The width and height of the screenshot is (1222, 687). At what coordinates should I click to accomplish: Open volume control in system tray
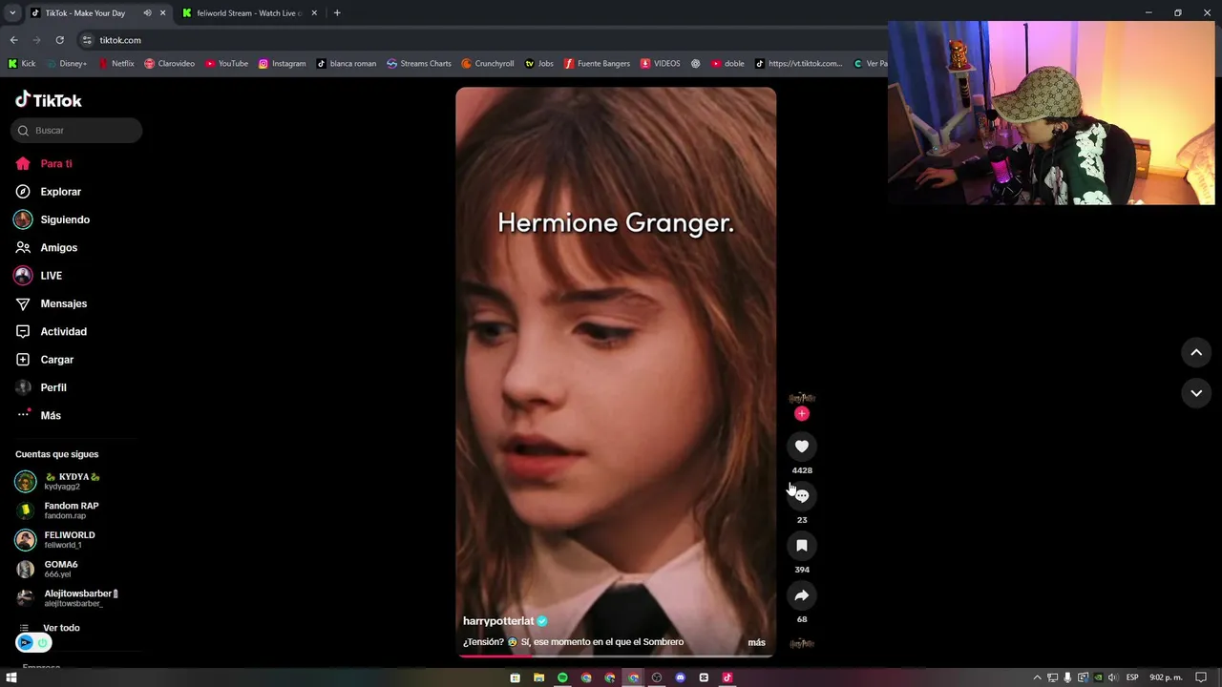coord(1112,677)
